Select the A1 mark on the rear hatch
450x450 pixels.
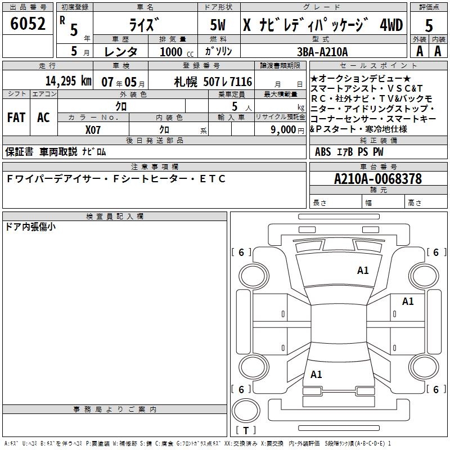click(x=316, y=375)
